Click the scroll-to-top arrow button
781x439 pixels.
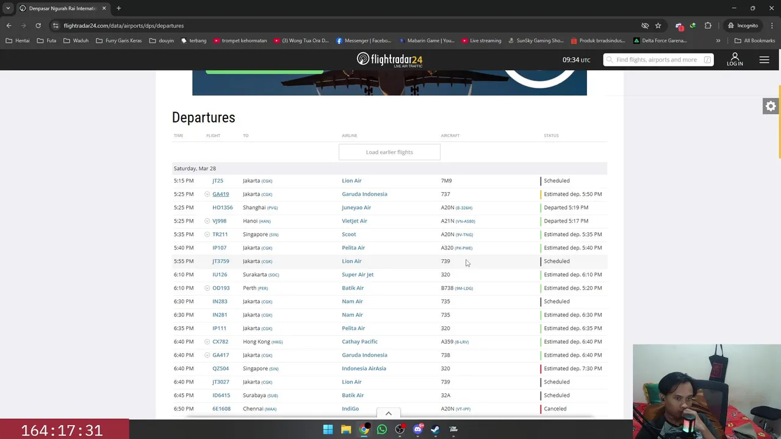pyautogui.click(x=388, y=413)
